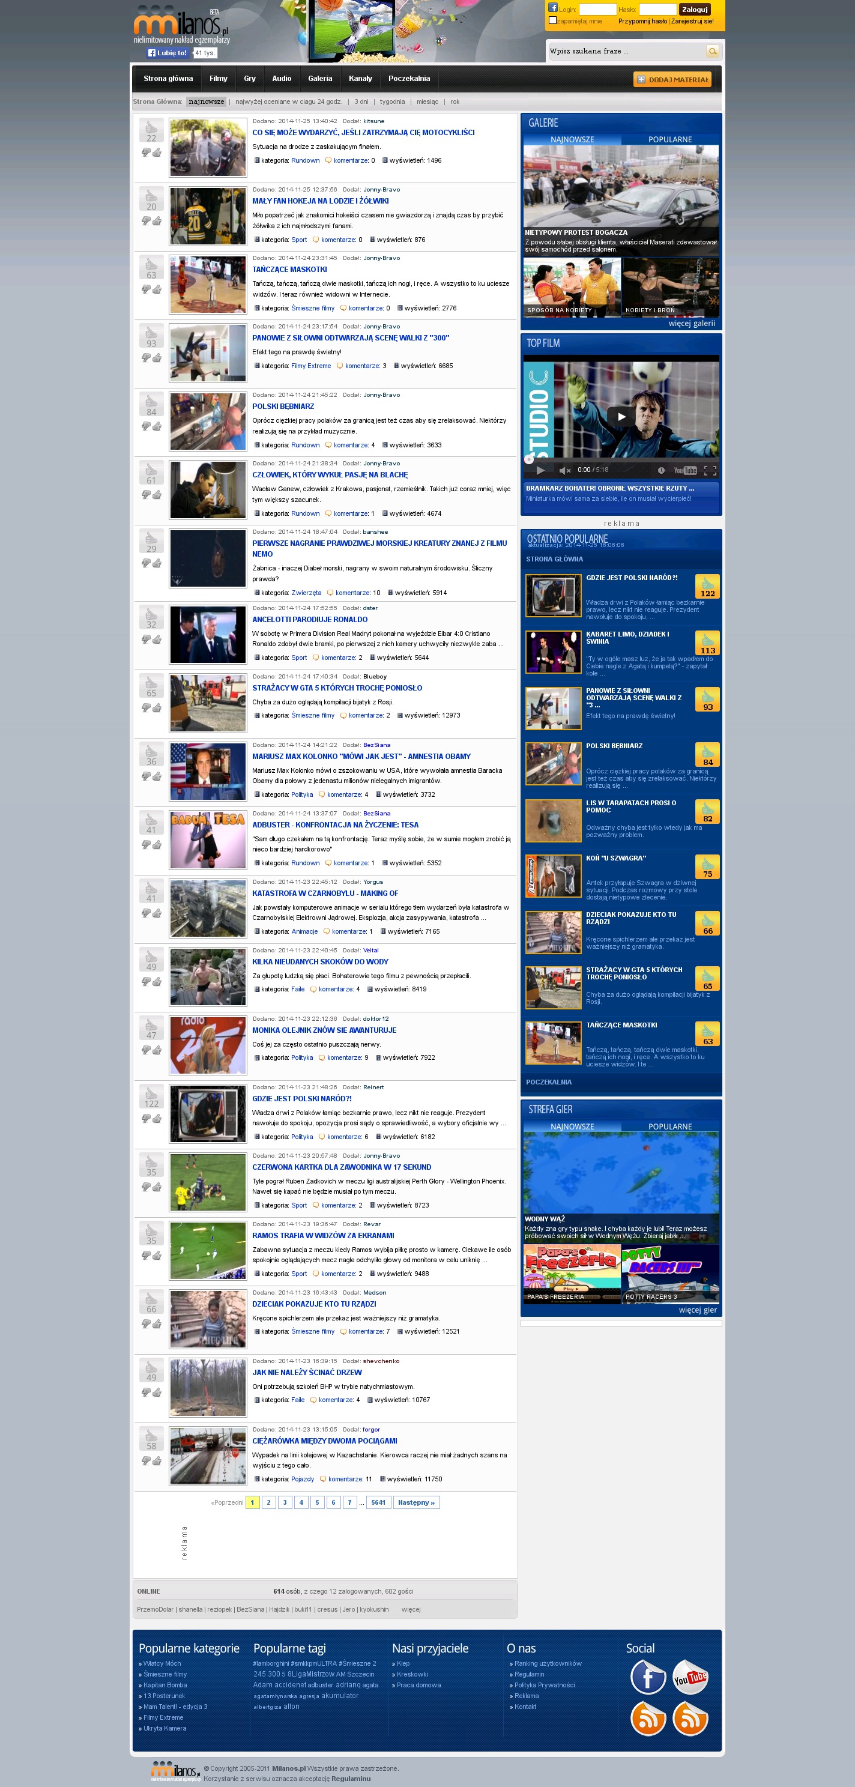Click the magnifier search icon
This screenshot has width=855, height=1787.
click(712, 51)
